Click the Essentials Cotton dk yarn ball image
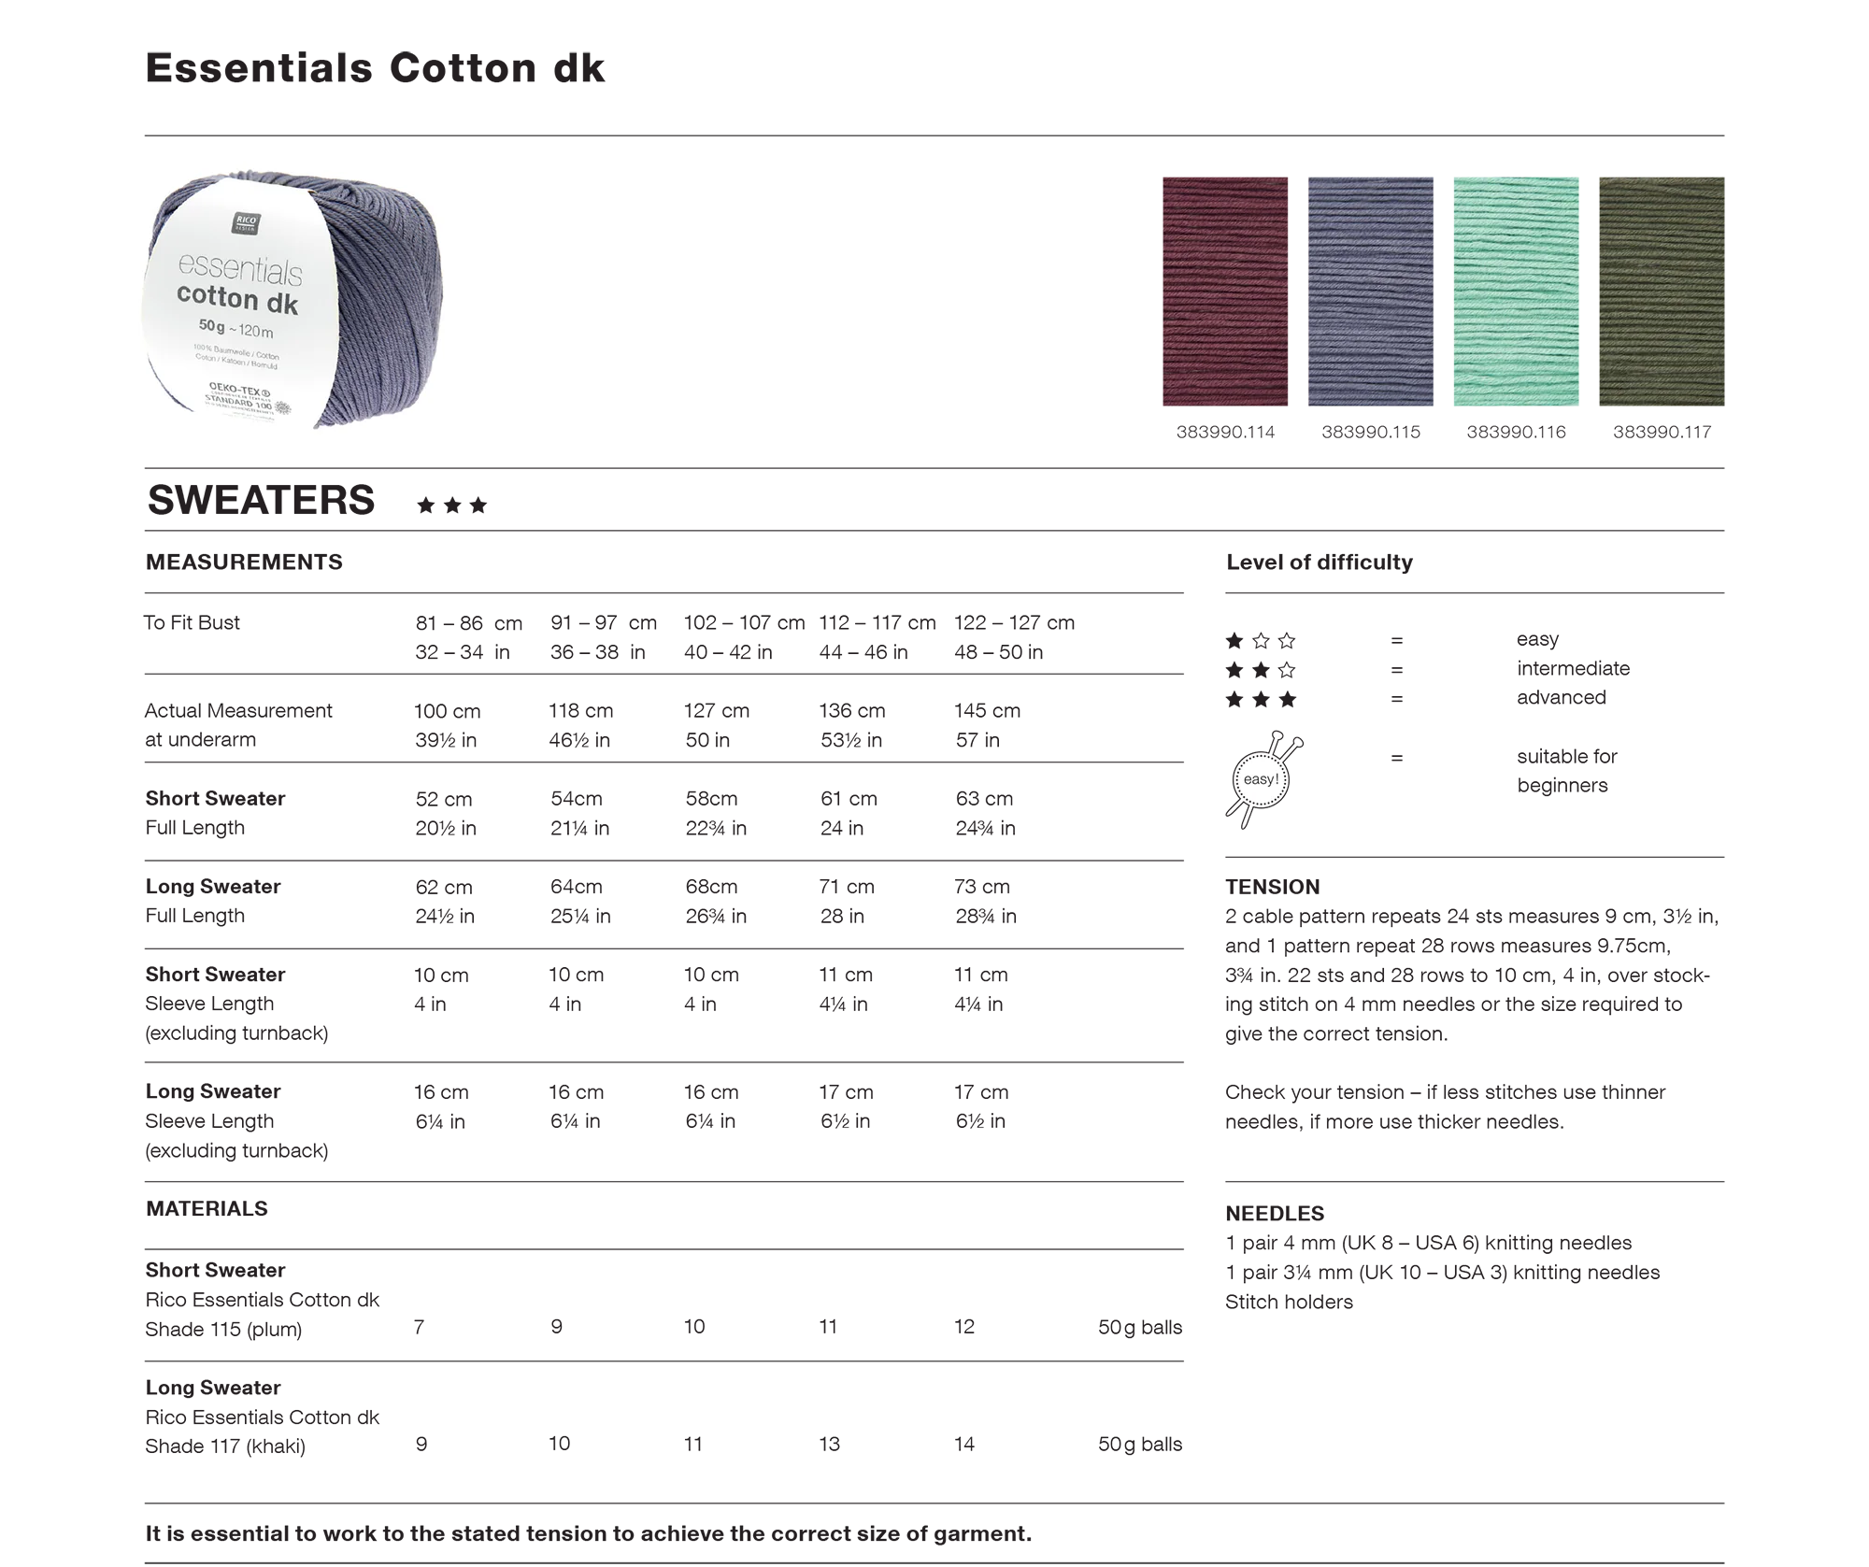 pos(292,299)
